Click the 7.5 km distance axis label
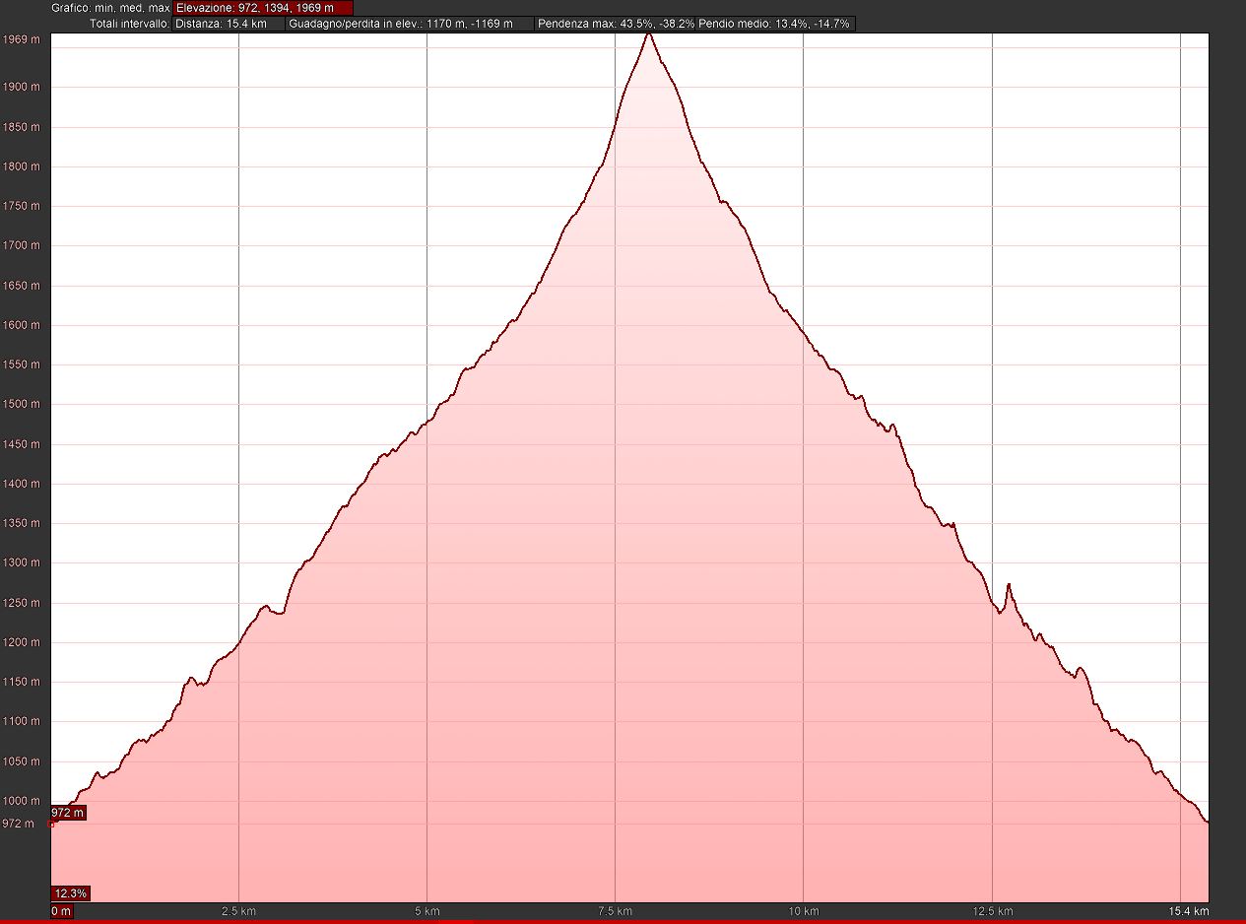The height and width of the screenshot is (924, 1246). pos(615,911)
